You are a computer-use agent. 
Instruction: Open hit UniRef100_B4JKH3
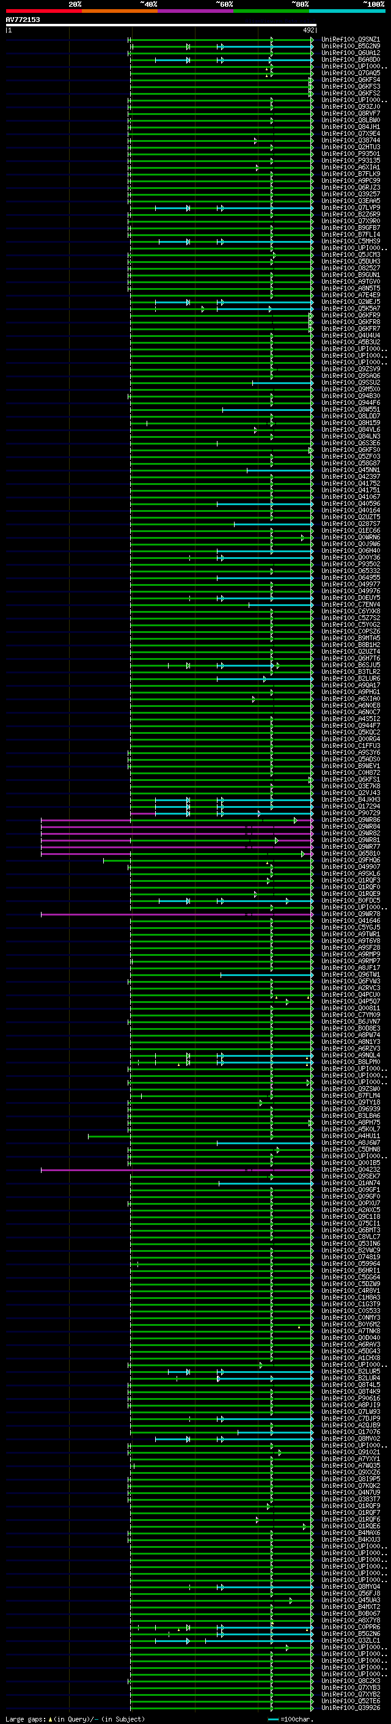pos(350,800)
